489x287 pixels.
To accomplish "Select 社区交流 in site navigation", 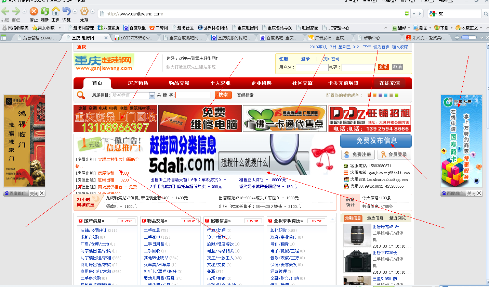I will [302, 83].
